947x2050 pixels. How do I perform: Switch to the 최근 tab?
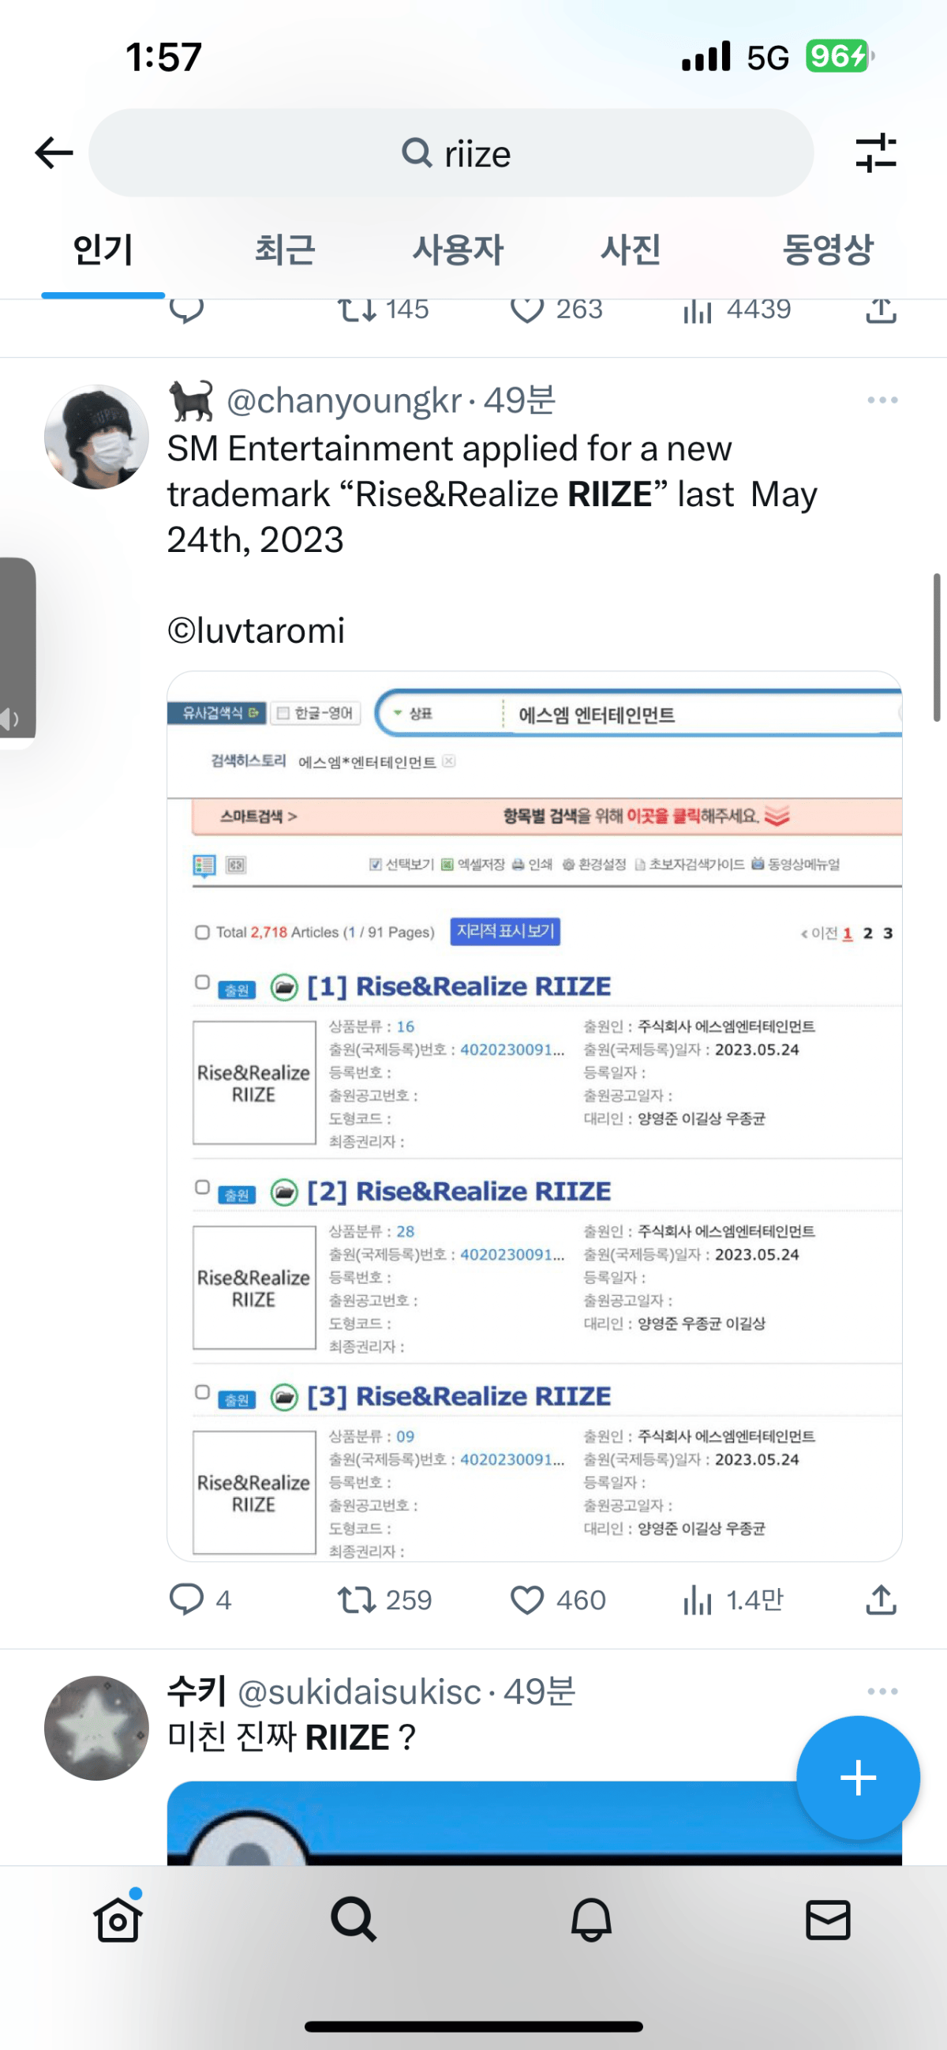click(x=286, y=250)
